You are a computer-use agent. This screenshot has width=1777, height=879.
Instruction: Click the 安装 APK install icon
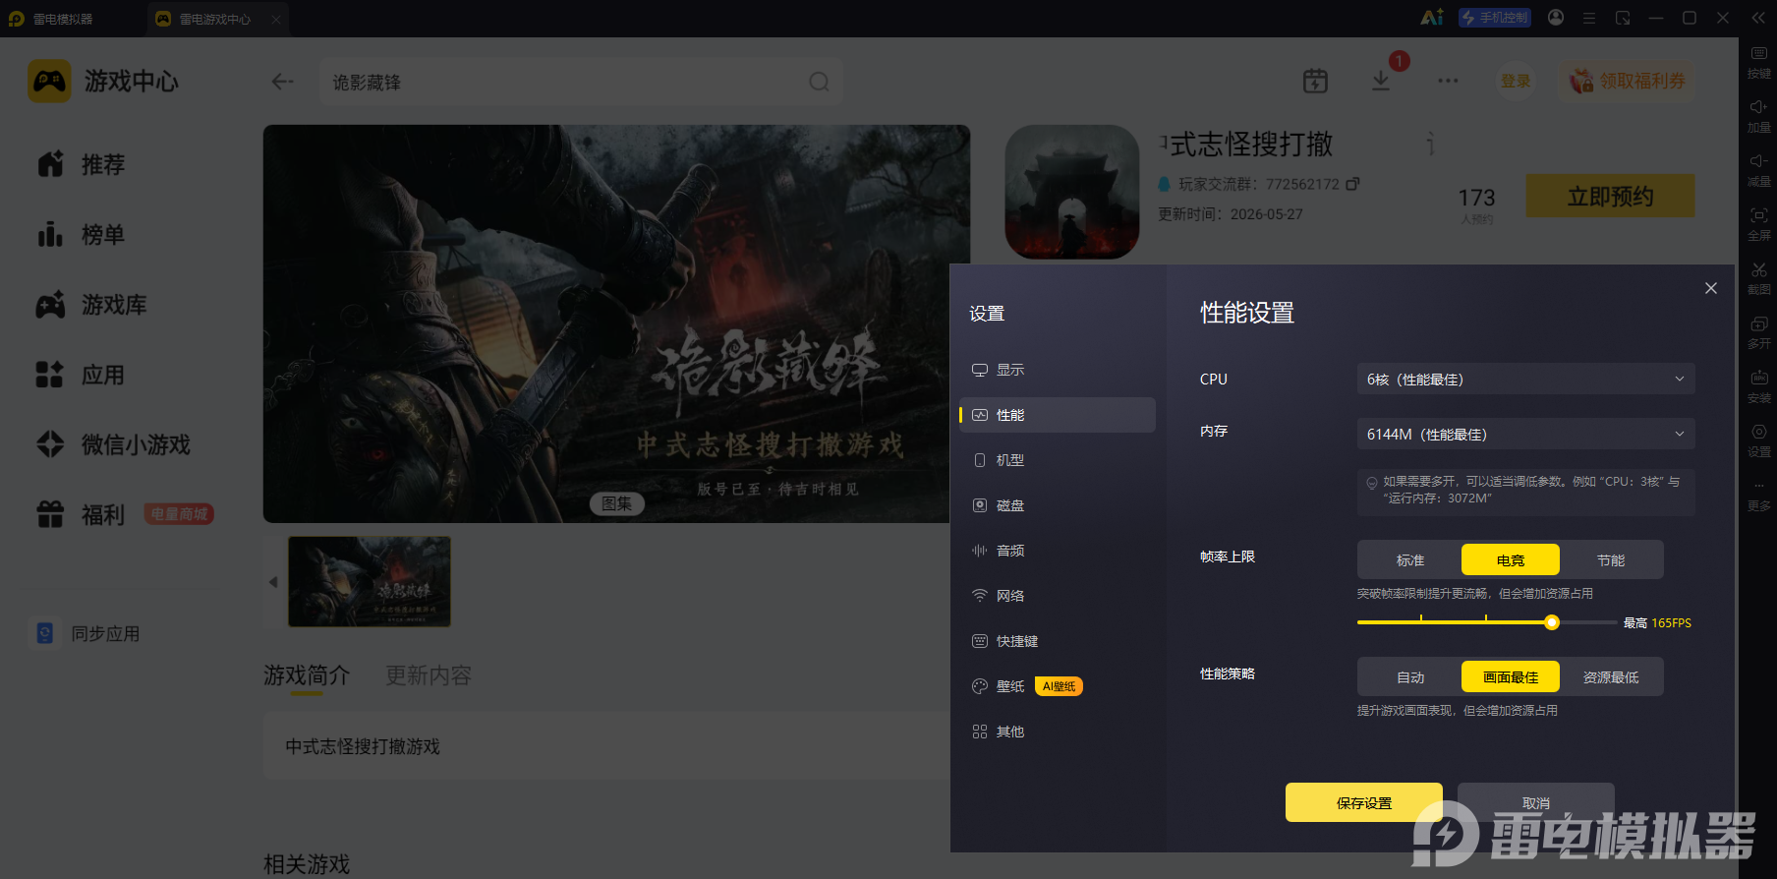click(1758, 385)
